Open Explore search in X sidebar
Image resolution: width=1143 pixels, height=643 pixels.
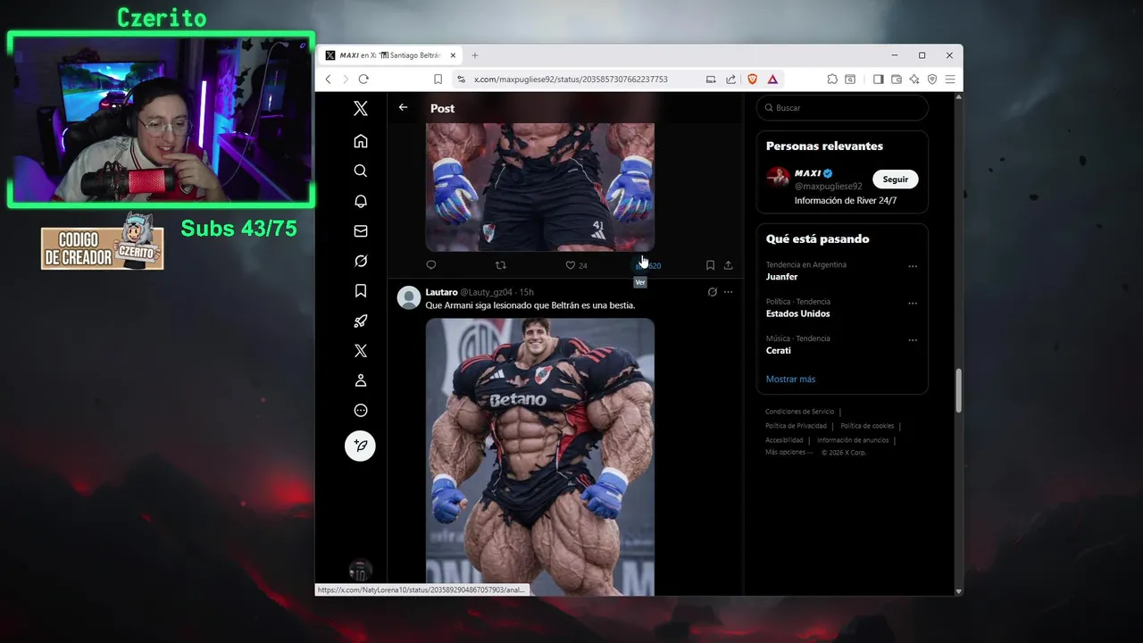[x=361, y=171]
